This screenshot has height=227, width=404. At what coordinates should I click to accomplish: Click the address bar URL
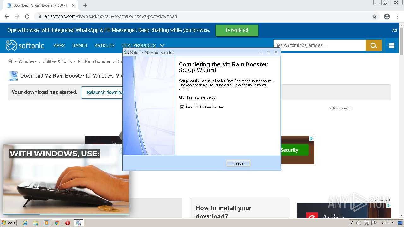pyautogui.click(x=110, y=16)
